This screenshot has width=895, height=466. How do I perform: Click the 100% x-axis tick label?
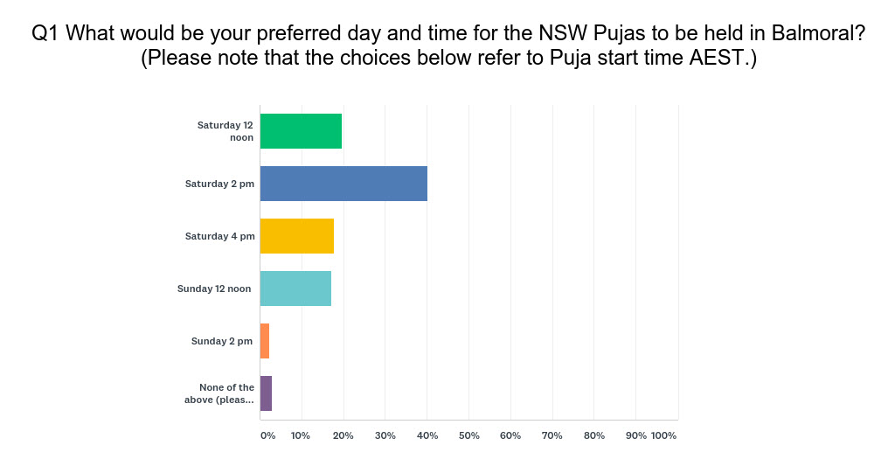664,435
